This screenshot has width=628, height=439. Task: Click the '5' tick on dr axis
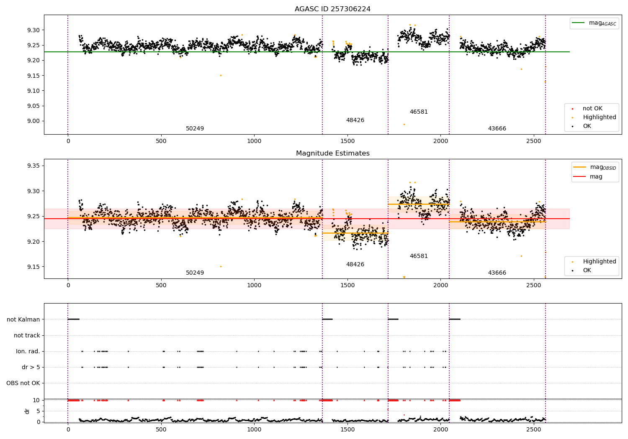pyautogui.click(x=39, y=411)
